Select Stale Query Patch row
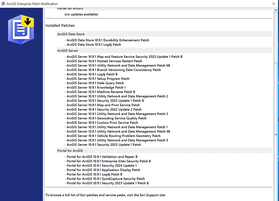 [94, 83]
